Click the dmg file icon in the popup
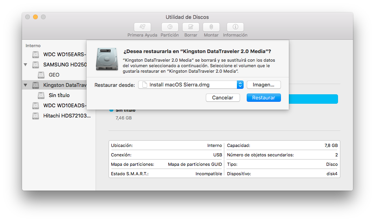 tap(144, 85)
